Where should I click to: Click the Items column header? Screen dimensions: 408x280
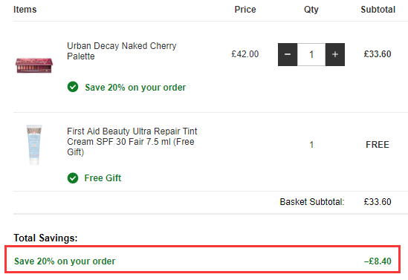pos(25,10)
